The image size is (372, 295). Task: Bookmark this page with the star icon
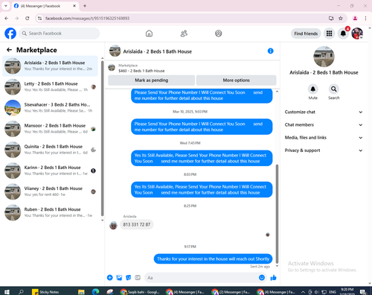point(341,18)
